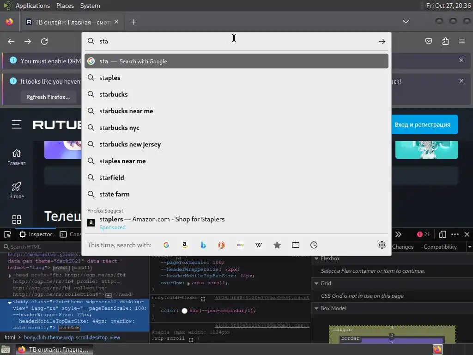Collapse the Flexbox section
The image size is (473, 355).
click(316, 258)
